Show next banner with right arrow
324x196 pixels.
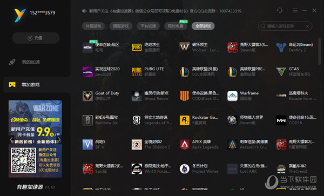pyautogui.click(x=59, y=139)
